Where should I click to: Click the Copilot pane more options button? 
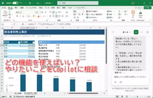click(142, 32)
